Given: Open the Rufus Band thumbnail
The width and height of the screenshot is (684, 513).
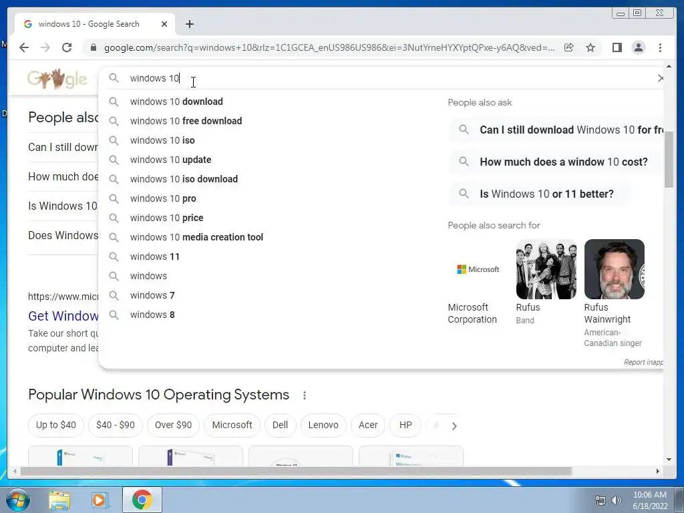Looking at the screenshot, I should tap(546, 269).
